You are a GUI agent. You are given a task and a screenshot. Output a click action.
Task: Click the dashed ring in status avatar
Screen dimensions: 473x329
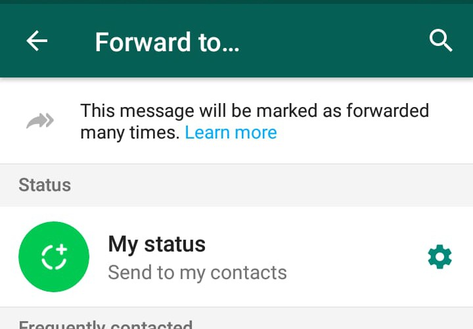click(53, 258)
